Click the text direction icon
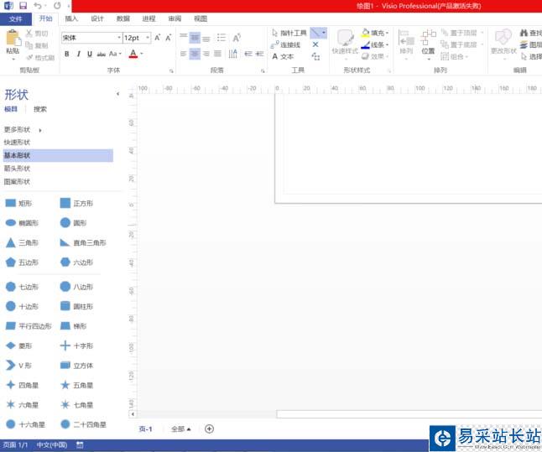542x452 pixels. [233, 54]
